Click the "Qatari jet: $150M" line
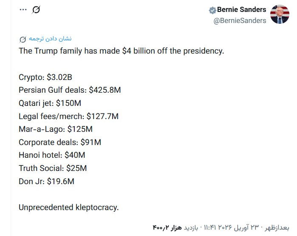The width and height of the screenshot is (297, 236). (x=50, y=103)
